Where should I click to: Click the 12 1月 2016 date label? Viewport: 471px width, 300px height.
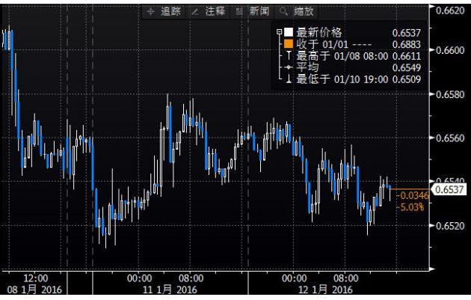325,290
